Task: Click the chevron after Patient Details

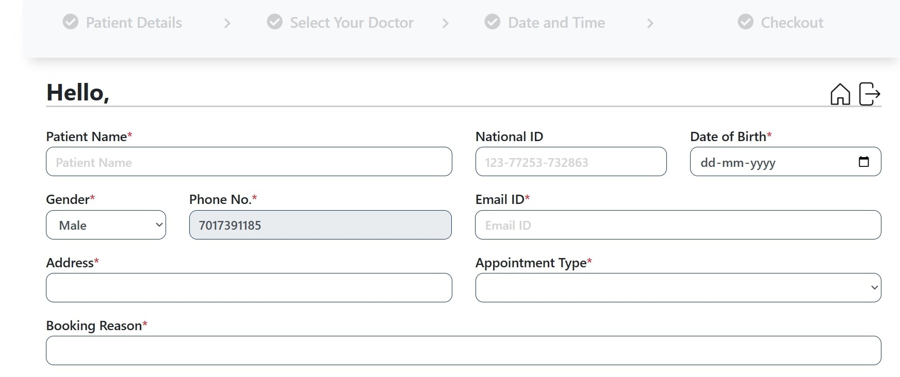Action: pyautogui.click(x=227, y=23)
